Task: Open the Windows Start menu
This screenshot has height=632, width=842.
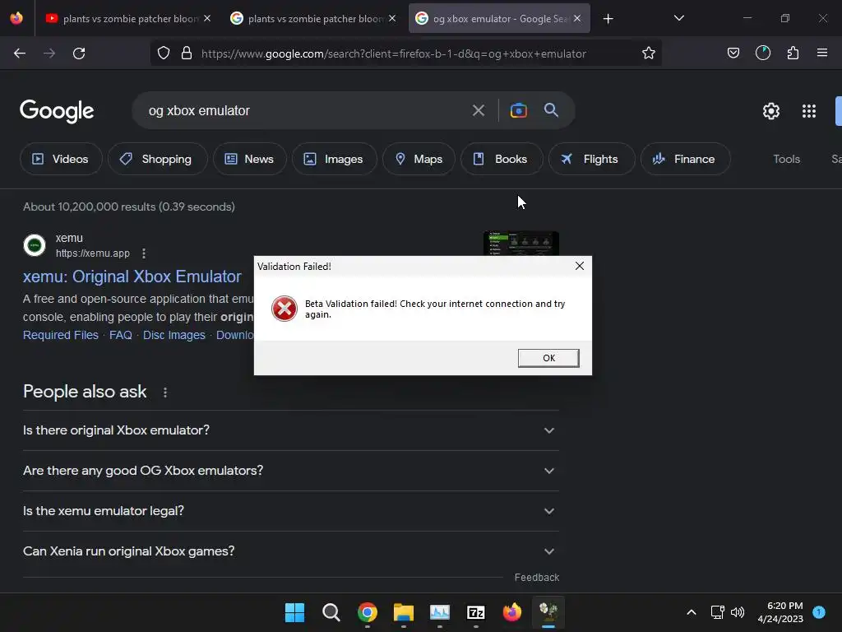Action: 294,612
